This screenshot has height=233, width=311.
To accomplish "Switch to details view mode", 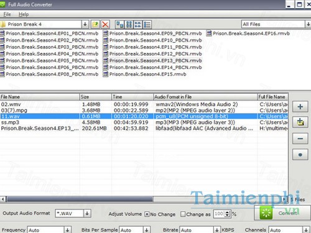I will [147, 24].
